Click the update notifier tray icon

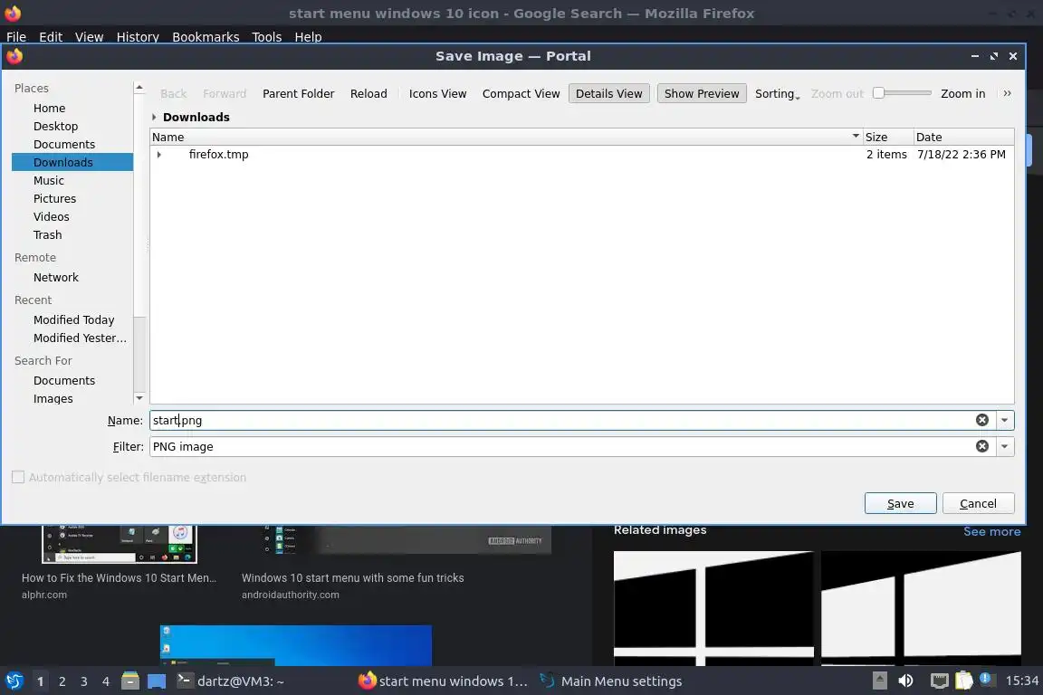pyautogui.click(x=986, y=679)
